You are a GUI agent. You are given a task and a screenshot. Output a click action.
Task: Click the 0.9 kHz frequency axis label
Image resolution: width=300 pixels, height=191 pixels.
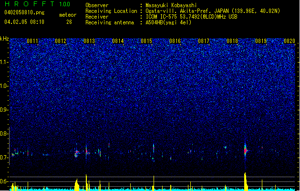pyautogui.click(x=4, y=110)
